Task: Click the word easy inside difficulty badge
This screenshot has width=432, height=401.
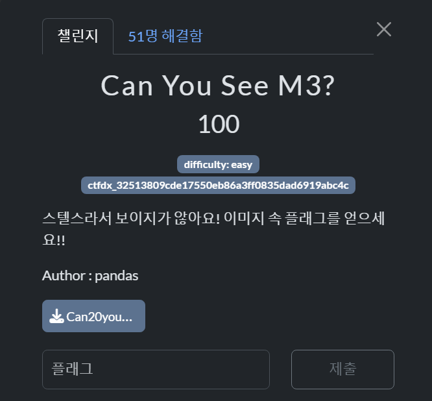Action: [x=242, y=165]
